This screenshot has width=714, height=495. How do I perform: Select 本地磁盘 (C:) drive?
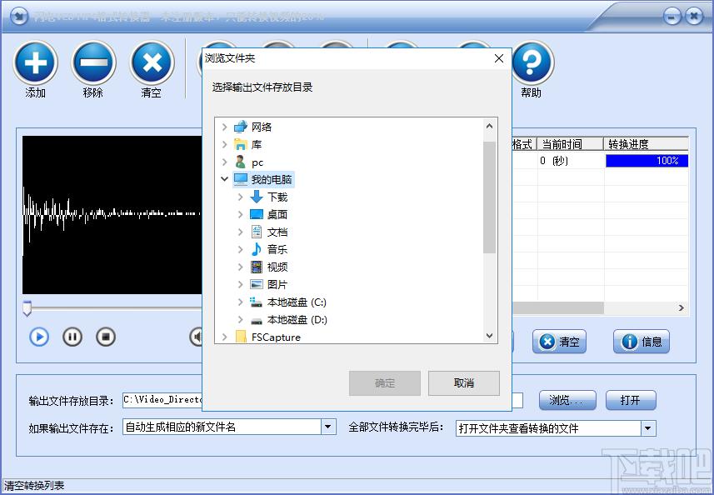[x=297, y=302]
